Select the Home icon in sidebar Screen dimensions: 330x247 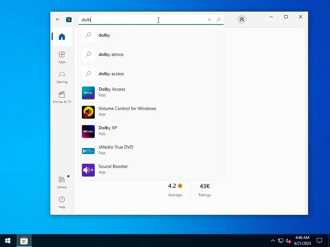(62, 37)
